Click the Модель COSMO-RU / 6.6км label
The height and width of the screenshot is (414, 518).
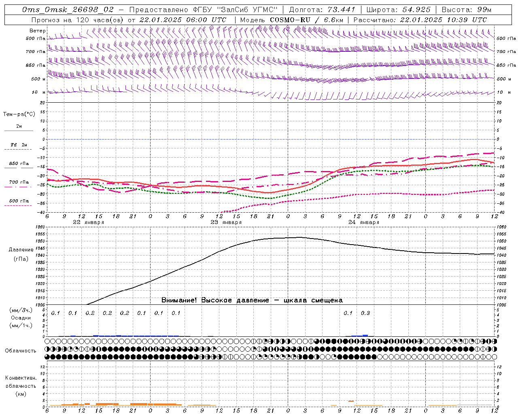(291, 20)
